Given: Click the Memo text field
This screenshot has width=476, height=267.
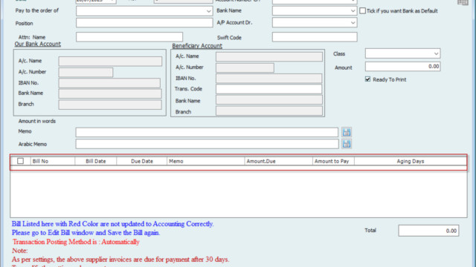Looking at the screenshot, I should [x=207, y=132].
